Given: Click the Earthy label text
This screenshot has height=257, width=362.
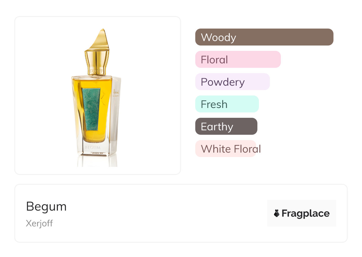Looking at the screenshot, I should (x=217, y=127).
